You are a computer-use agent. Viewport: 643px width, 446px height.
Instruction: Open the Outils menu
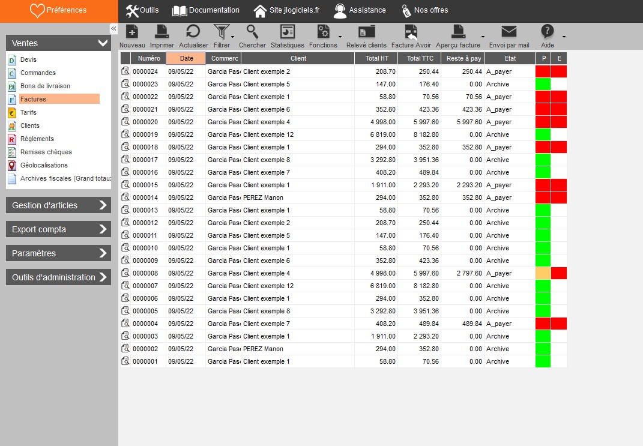pyautogui.click(x=142, y=10)
